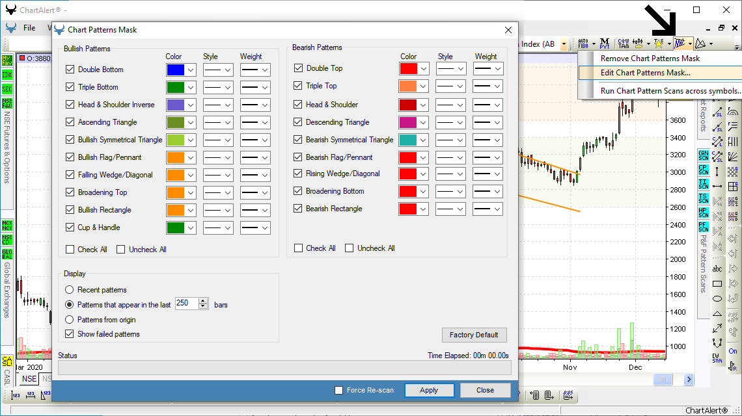
Task: Select the abc text annotation tool
Action: [x=717, y=269]
